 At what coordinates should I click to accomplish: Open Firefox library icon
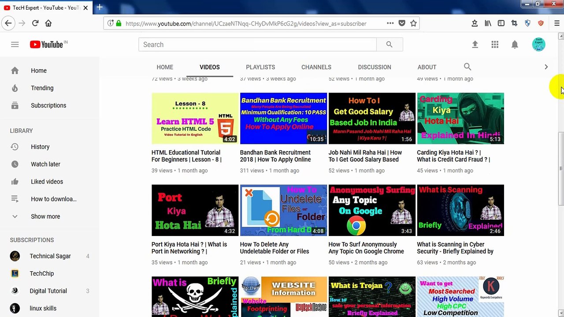488,23
